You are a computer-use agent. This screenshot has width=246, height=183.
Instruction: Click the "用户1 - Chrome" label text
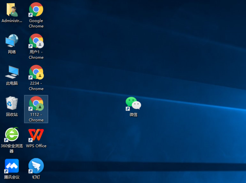tap(36, 55)
